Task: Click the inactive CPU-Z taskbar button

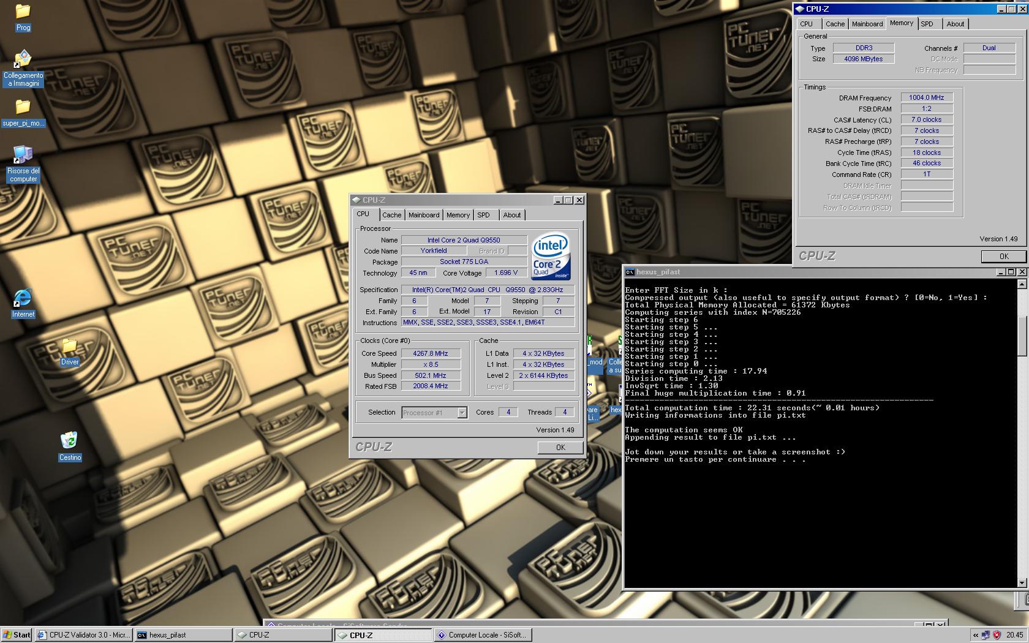Action: click(x=282, y=635)
